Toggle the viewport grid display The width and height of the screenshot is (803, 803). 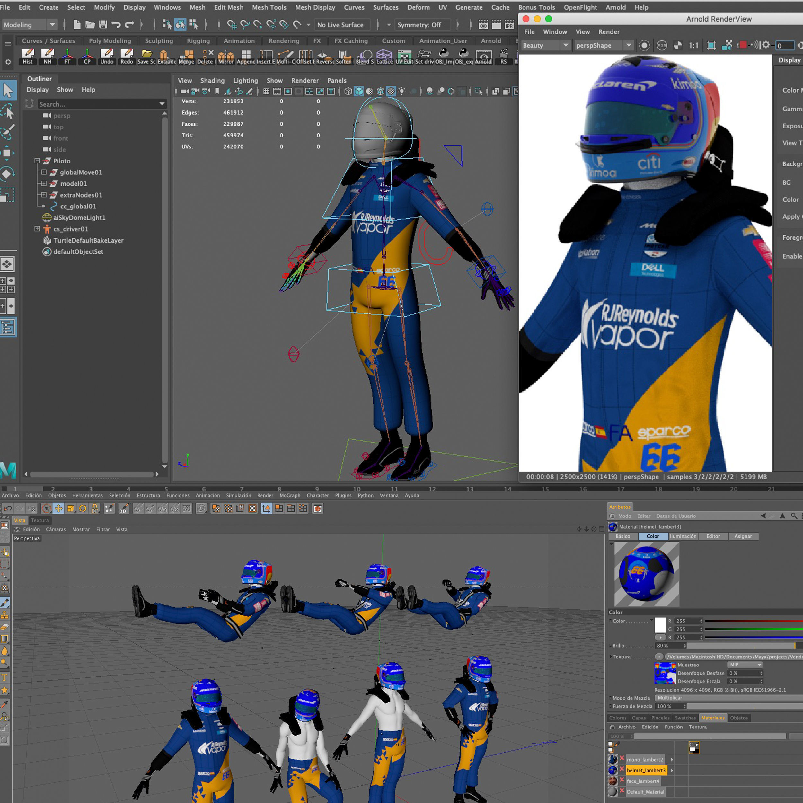[266, 92]
